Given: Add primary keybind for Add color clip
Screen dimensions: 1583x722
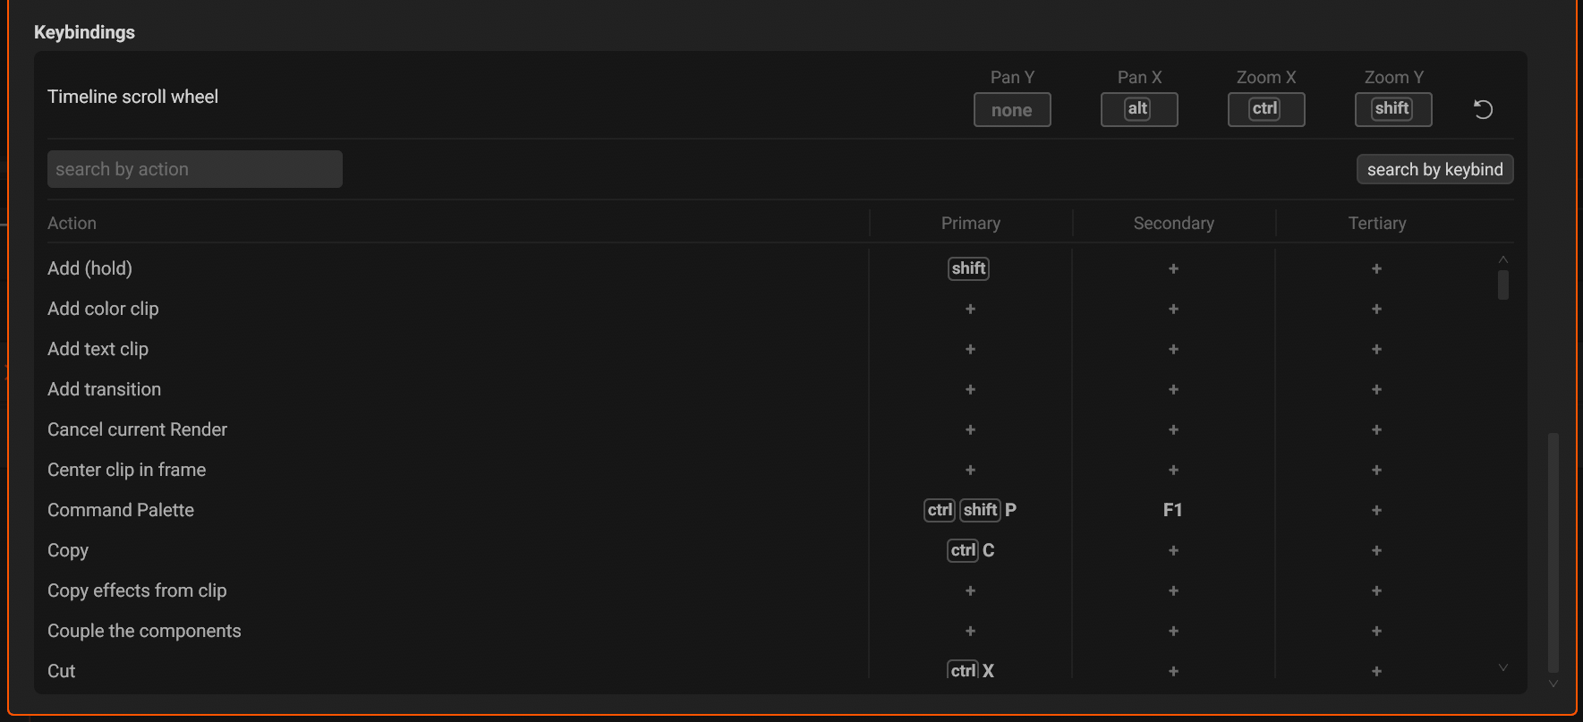Looking at the screenshot, I should pyautogui.click(x=970, y=309).
